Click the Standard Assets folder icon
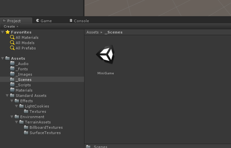The image size is (231, 148). [12, 96]
